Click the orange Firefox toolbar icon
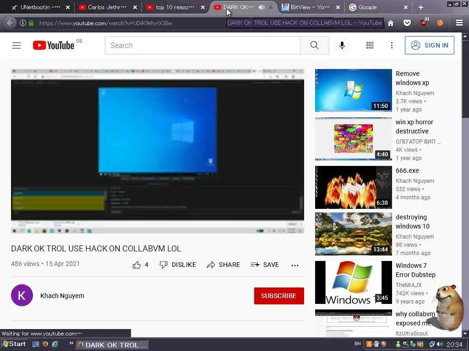 point(440,23)
